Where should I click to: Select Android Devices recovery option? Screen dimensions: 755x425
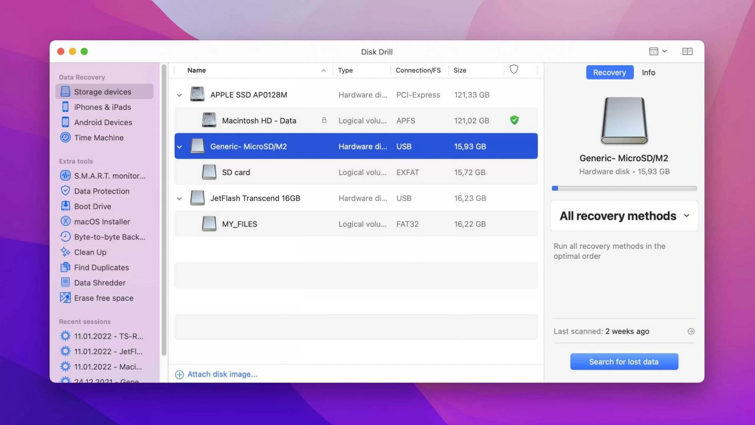click(103, 122)
